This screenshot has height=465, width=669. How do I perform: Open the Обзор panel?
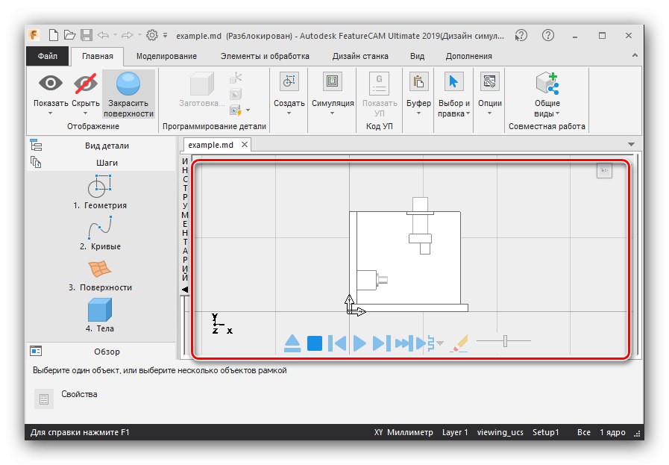pos(101,352)
